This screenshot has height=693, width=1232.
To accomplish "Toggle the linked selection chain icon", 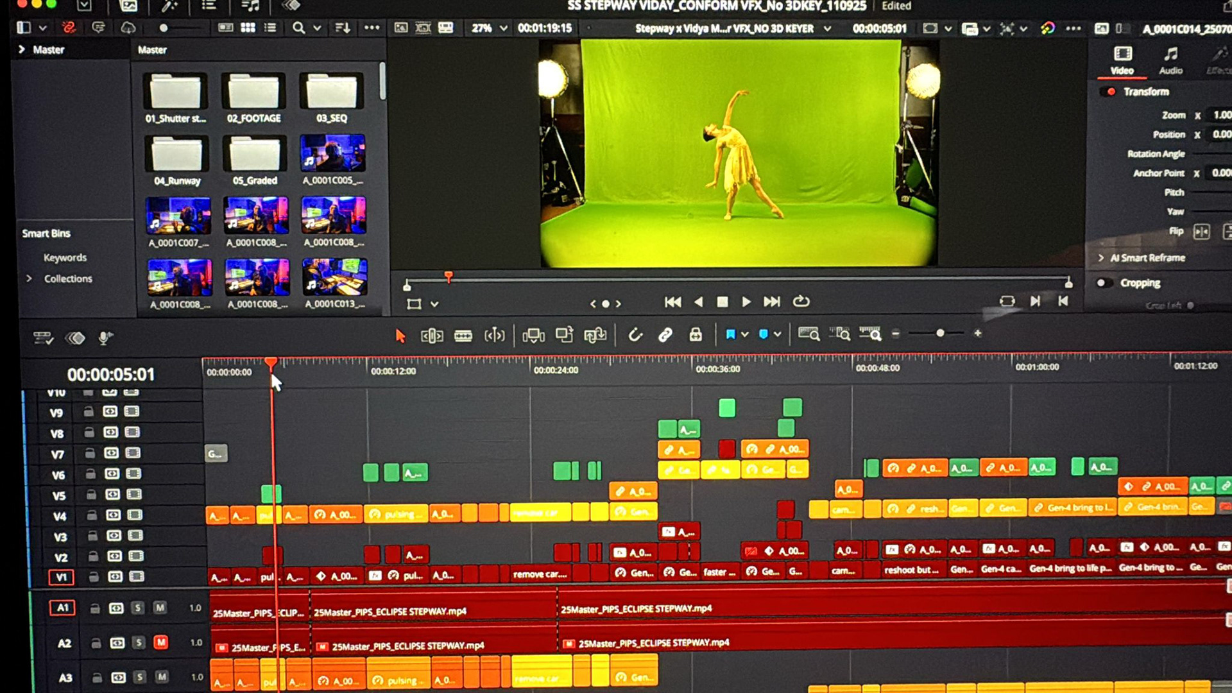I will [665, 335].
